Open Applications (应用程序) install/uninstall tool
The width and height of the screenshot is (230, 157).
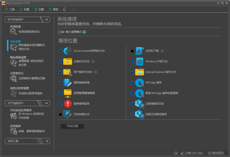point(28,129)
